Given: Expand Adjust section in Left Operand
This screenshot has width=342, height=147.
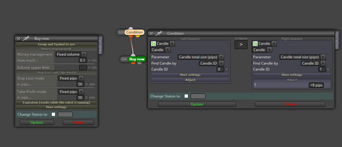Looking at the screenshot, I should tap(190, 80).
